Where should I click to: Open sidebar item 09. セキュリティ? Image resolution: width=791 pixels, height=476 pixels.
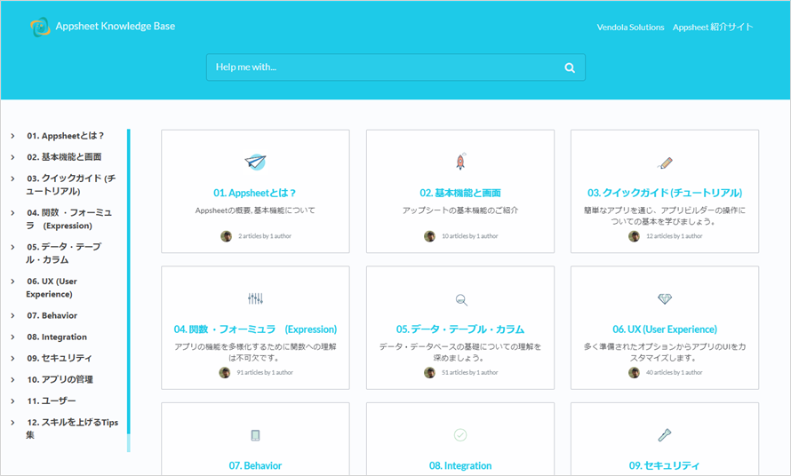(x=59, y=359)
